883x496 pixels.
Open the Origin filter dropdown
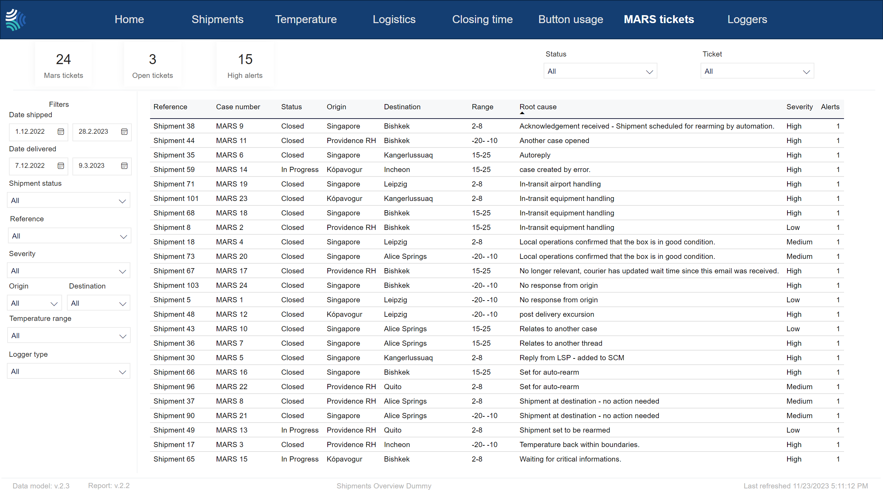click(x=34, y=303)
